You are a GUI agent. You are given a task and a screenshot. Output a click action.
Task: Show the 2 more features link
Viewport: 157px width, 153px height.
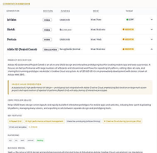coord(33,127)
